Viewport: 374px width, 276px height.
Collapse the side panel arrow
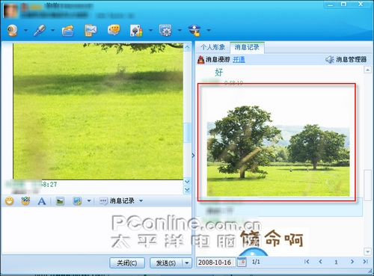[x=193, y=156]
